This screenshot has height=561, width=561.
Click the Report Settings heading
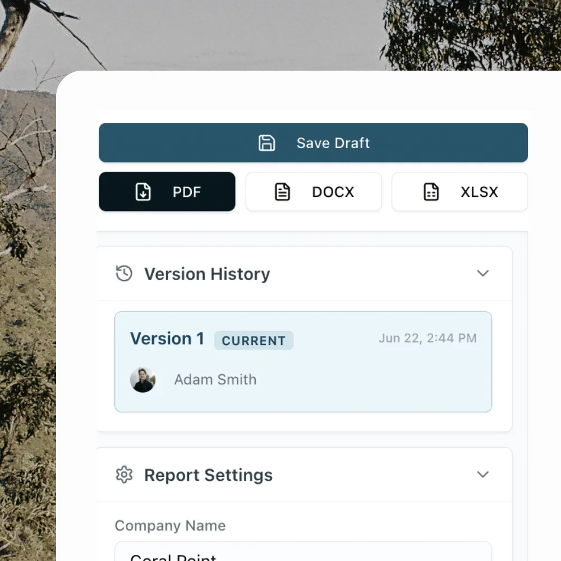coord(208,475)
